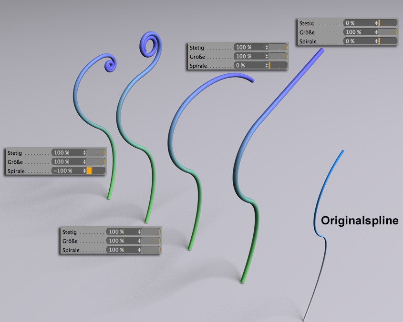Click the slider beside Spirale 100 % value
Screen dimensions: 403x322
[151, 250]
